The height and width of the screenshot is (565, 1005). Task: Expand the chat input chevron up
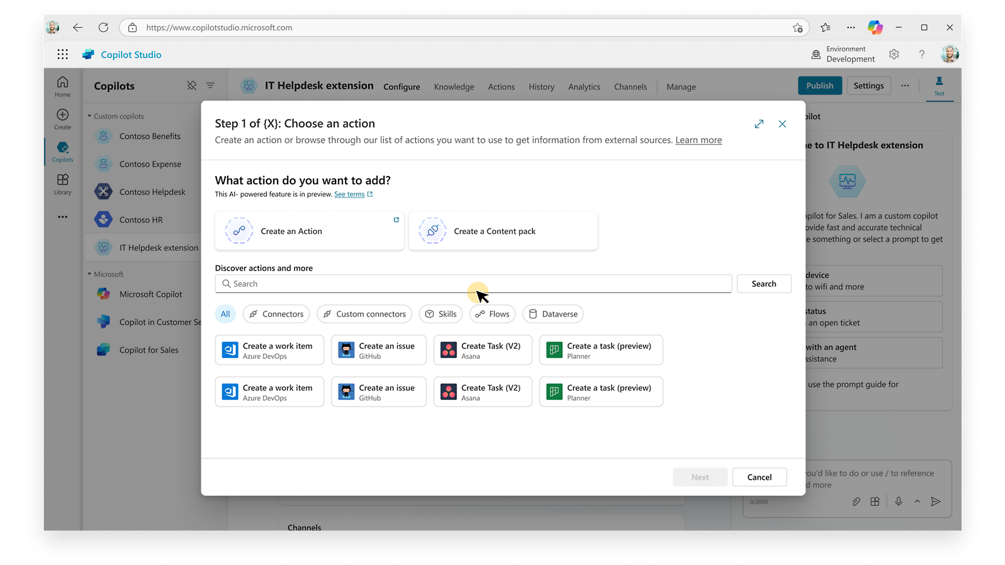click(x=917, y=501)
